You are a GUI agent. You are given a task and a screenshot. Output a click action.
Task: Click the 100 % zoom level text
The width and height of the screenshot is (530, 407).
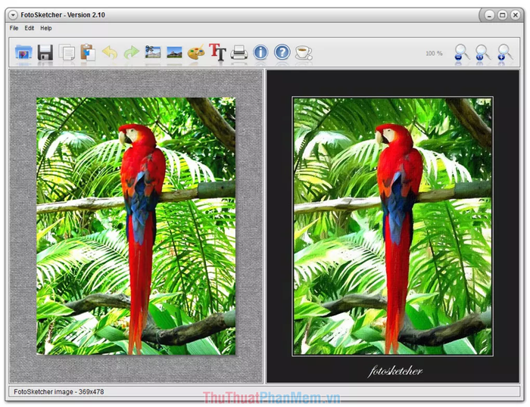pos(434,54)
